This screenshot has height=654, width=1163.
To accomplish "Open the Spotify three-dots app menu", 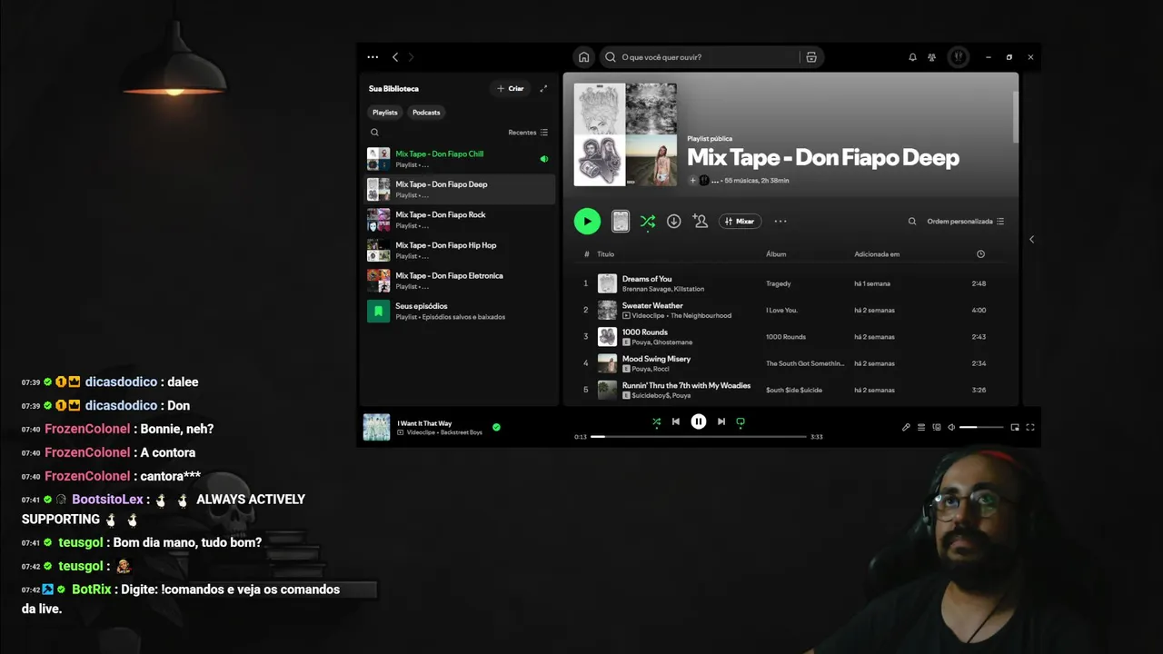I will coord(373,57).
